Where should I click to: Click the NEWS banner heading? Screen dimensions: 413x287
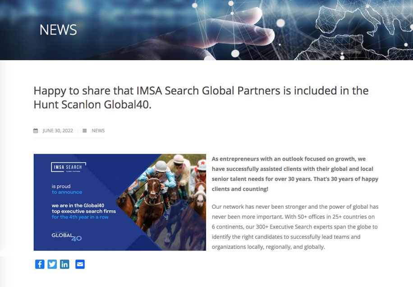tap(58, 30)
